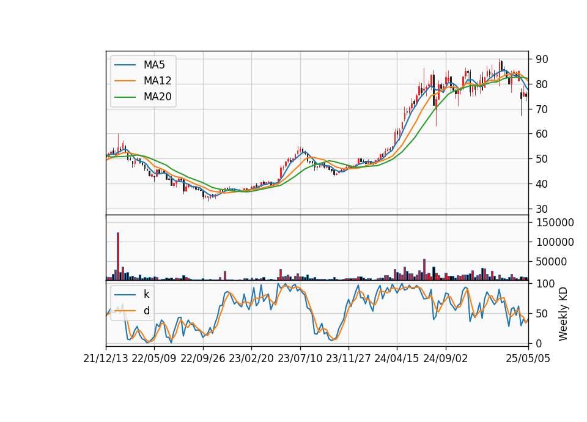
Task: Click the price axis value 70
Action: pyautogui.click(x=542, y=109)
